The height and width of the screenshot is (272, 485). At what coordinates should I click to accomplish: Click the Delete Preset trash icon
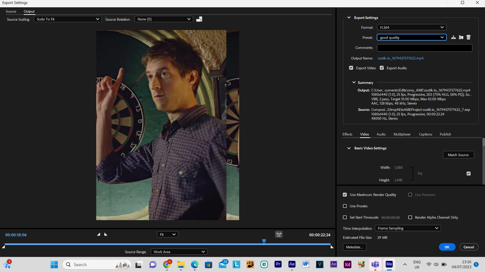(469, 37)
